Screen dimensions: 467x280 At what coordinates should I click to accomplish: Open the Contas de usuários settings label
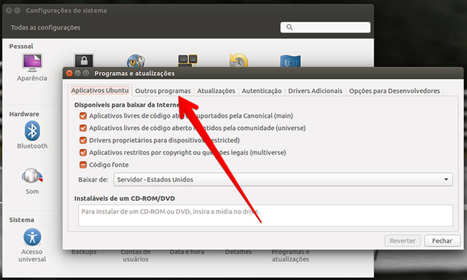[x=136, y=256]
